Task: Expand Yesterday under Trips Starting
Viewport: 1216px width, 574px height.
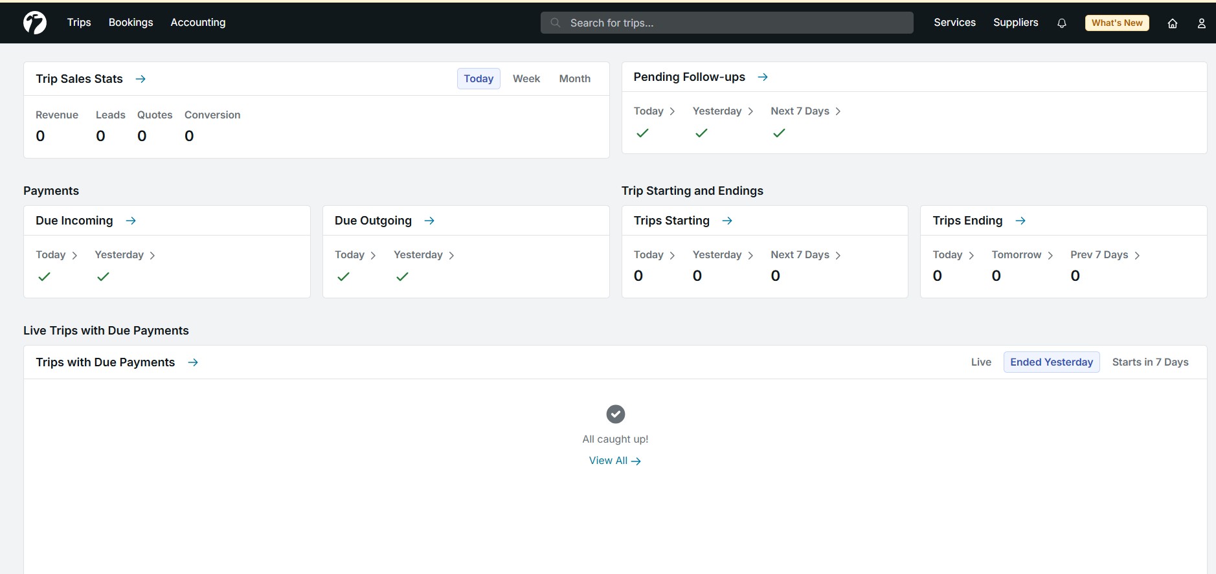Action: [x=723, y=255]
